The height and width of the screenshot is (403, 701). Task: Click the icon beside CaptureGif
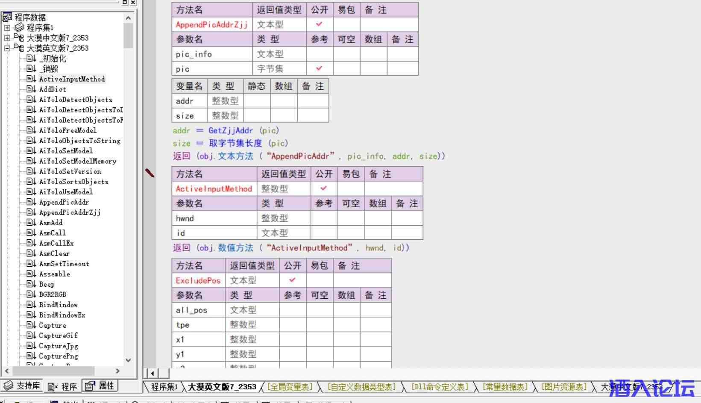point(31,335)
